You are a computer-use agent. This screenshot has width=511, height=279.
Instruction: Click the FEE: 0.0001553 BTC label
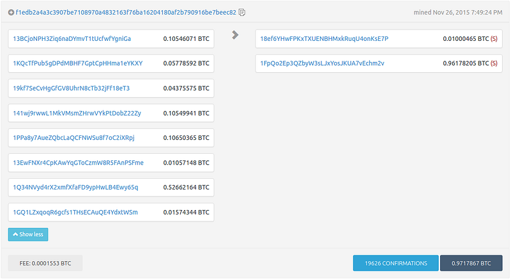[x=45, y=263]
